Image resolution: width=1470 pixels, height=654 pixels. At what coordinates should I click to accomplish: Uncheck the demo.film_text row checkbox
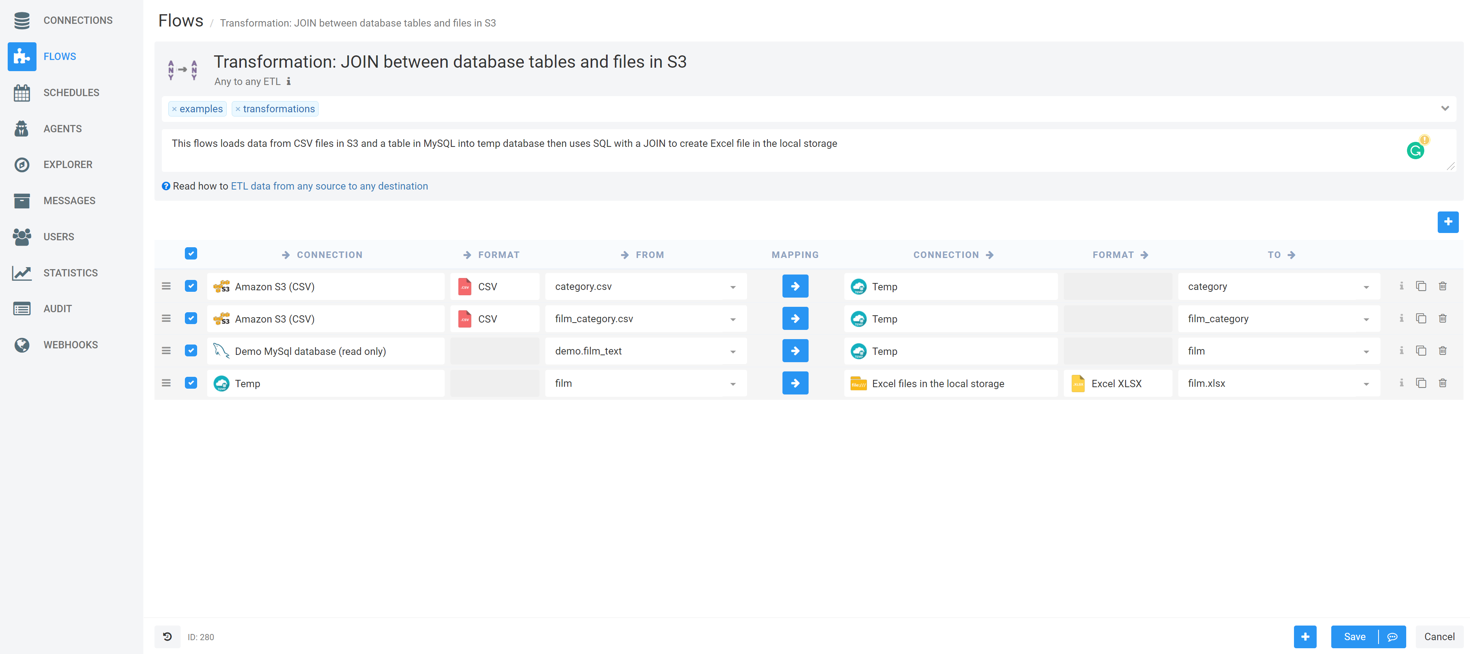tap(191, 350)
